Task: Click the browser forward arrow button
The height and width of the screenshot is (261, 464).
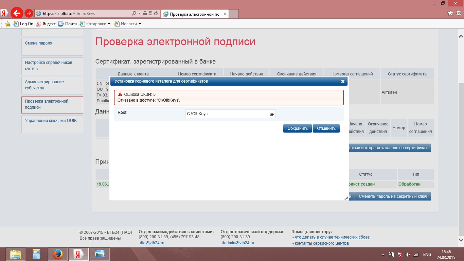Action: (29, 13)
